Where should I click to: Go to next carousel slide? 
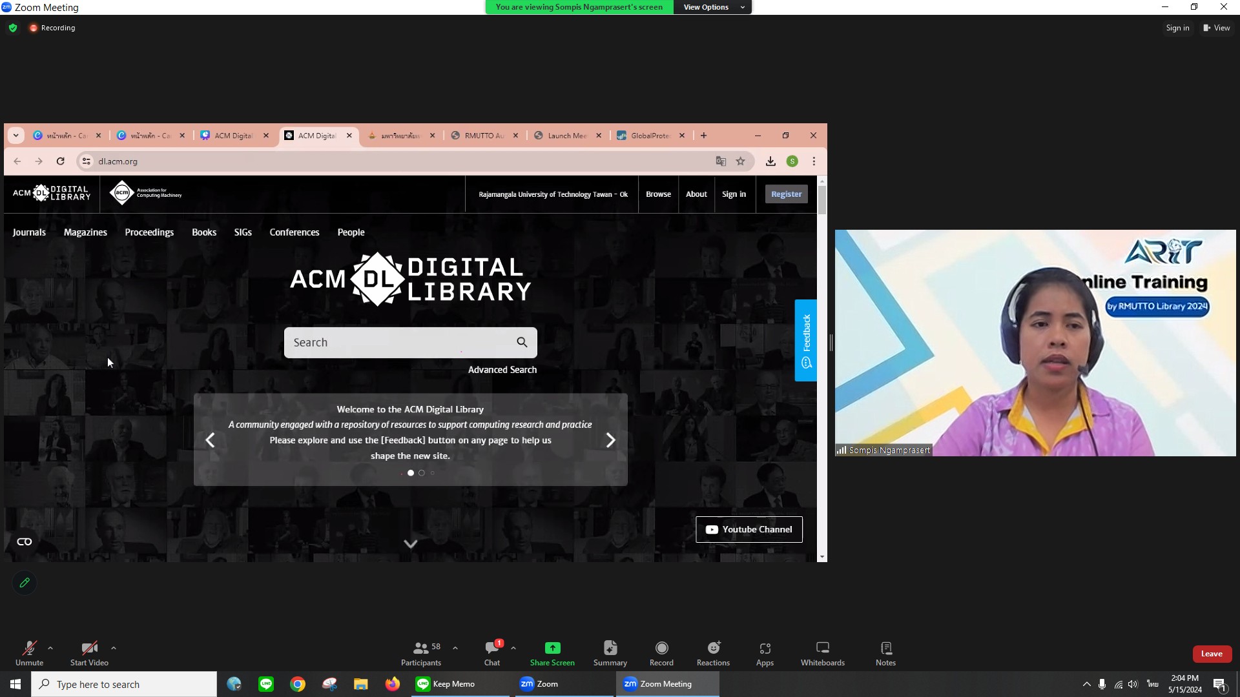(x=611, y=440)
